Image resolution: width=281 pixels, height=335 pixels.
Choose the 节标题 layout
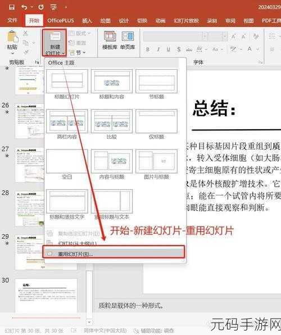tap(156, 84)
